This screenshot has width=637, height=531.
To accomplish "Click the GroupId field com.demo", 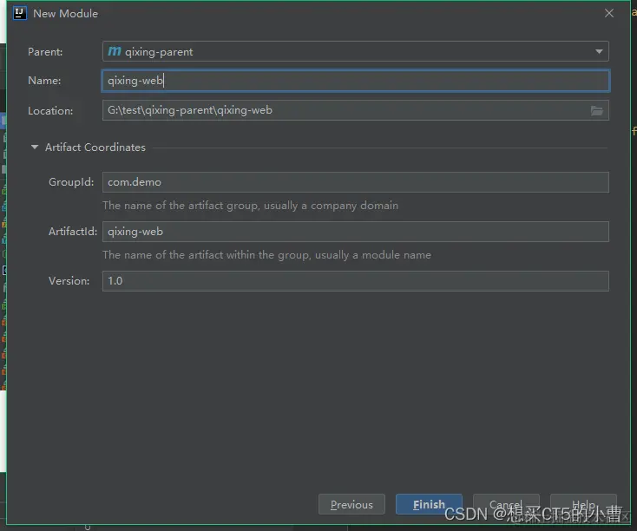I will click(356, 182).
